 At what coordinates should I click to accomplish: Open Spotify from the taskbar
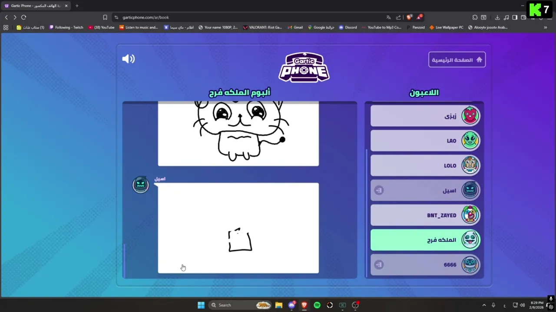[317, 305]
